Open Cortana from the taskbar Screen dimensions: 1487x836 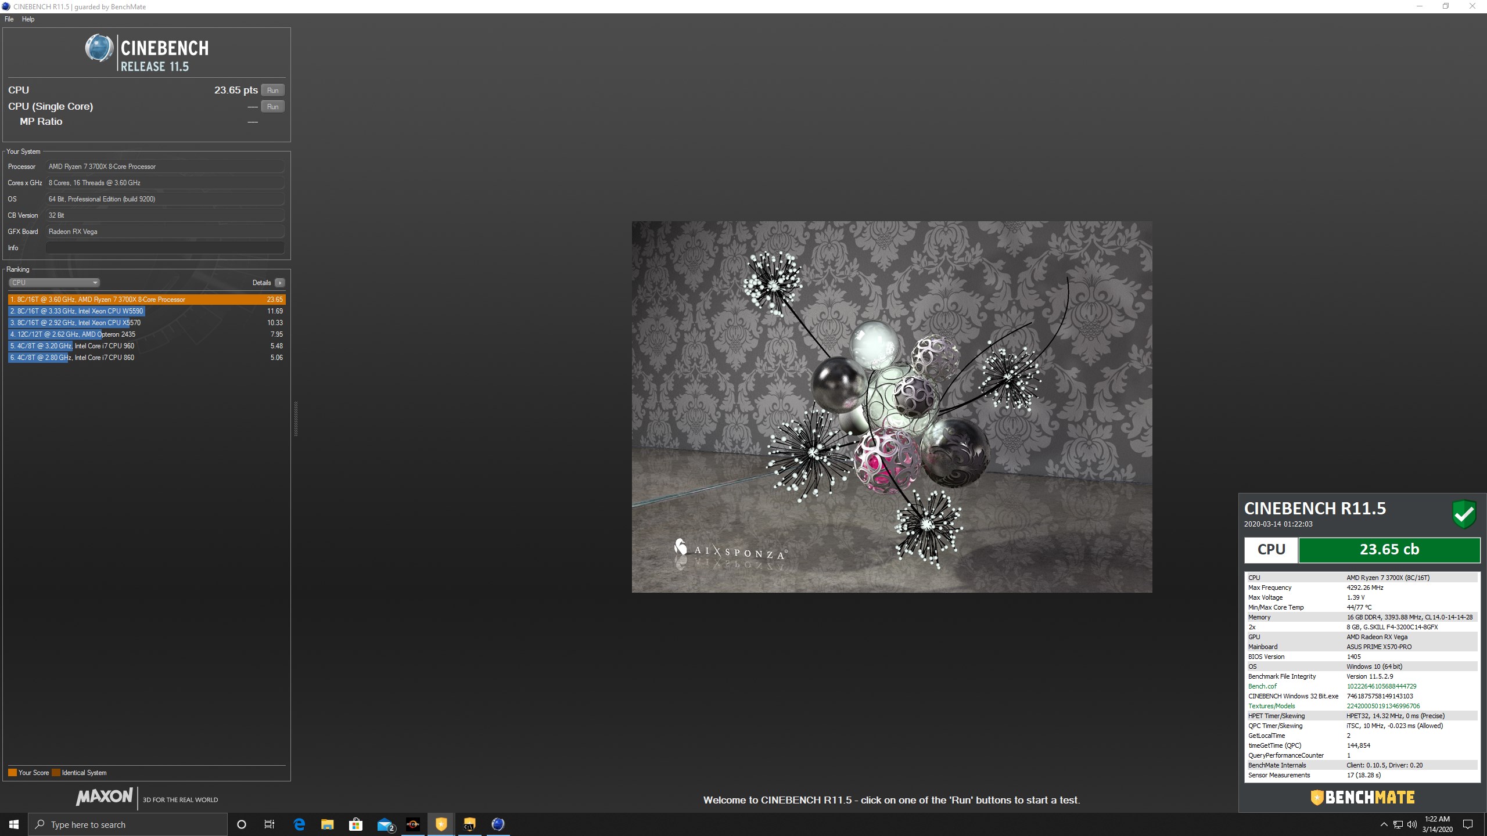(242, 824)
